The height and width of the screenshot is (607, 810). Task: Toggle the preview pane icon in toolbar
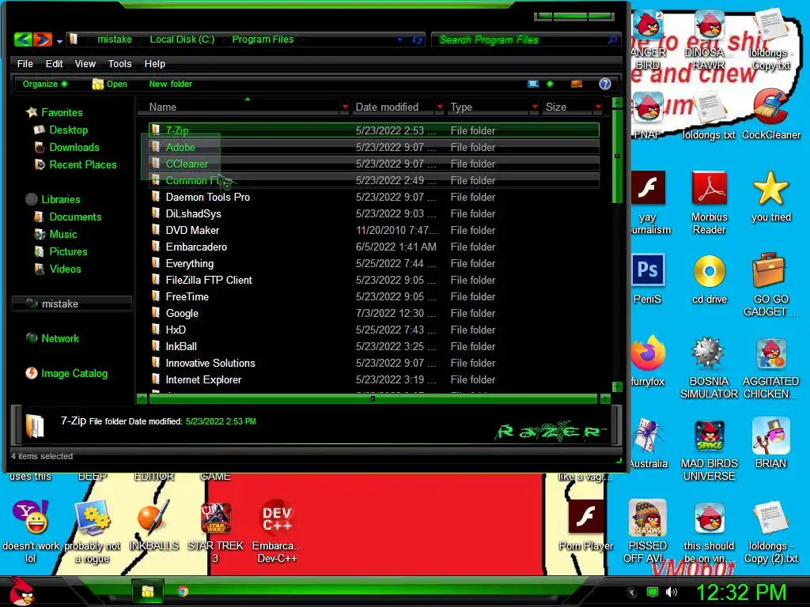pos(577,84)
